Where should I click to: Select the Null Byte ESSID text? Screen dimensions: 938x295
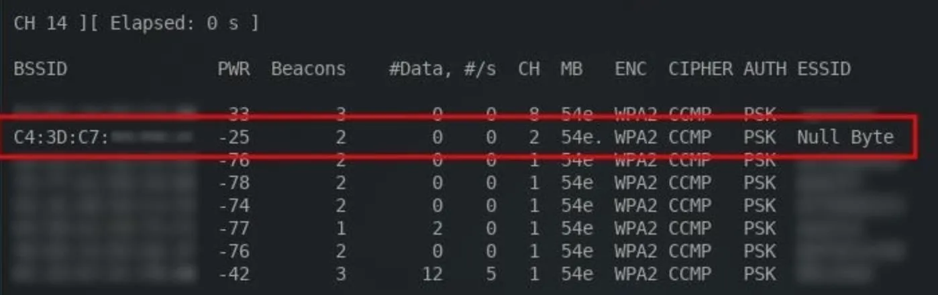point(845,137)
